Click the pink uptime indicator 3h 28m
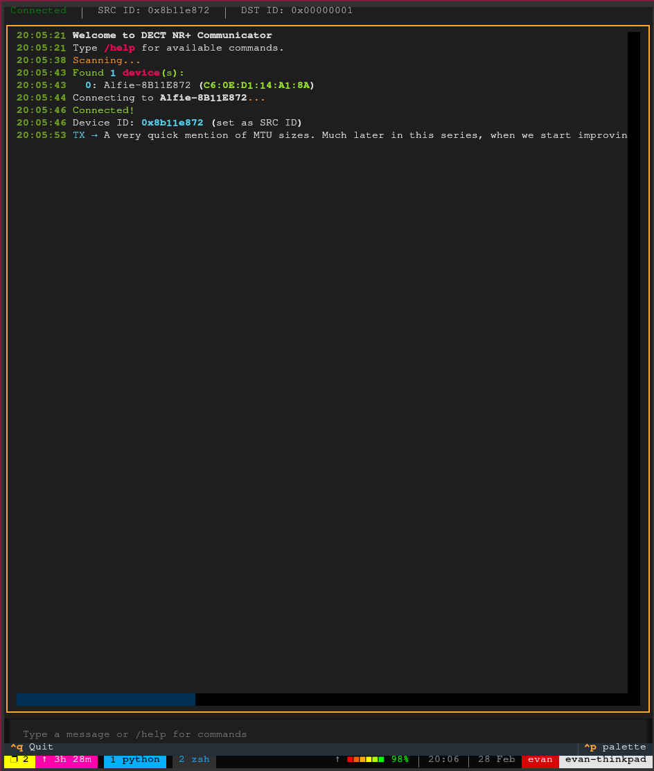Viewport: 654px width, 771px height. click(67, 759)
